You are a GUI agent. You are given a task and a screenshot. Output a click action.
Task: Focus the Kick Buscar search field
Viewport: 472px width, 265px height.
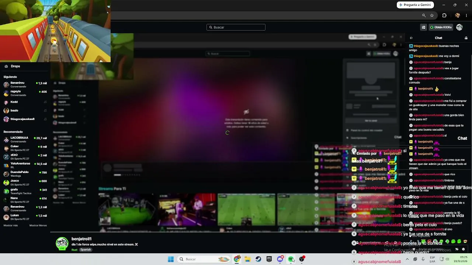(x=236, y=27)
